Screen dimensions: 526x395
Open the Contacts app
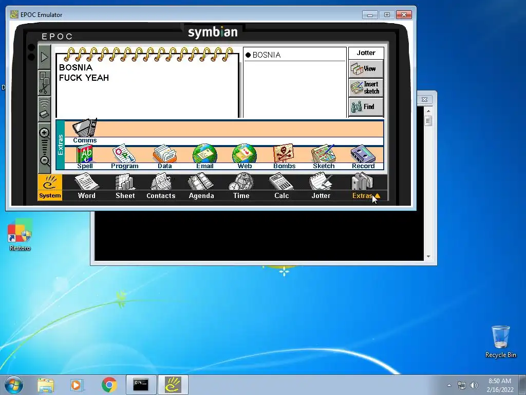[161, 186]
